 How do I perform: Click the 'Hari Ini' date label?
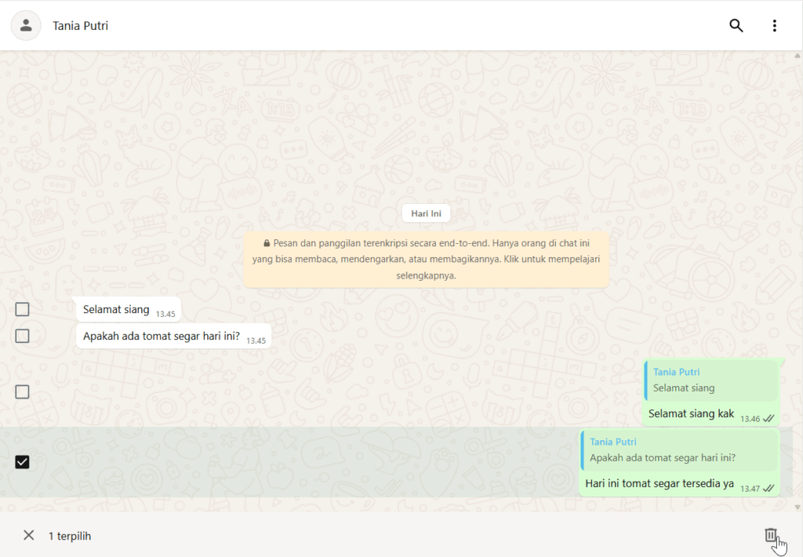426,213
